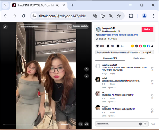Click the install app icon in address bar
159x130 pixels.
103,16
